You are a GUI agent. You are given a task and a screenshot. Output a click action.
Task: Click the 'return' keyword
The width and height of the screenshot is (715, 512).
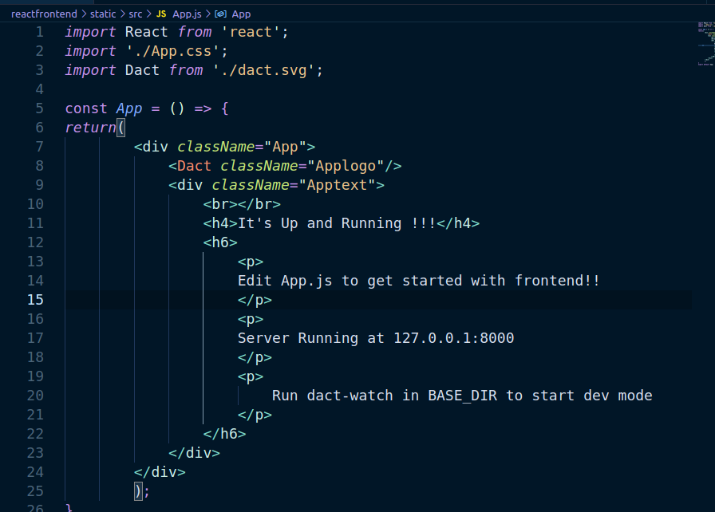tap(90, 128)
